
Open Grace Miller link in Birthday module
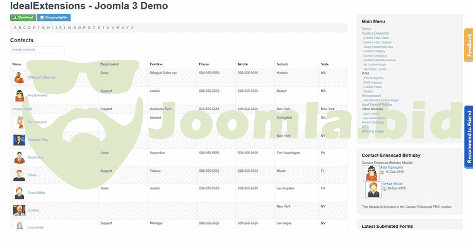coord(392,184)
